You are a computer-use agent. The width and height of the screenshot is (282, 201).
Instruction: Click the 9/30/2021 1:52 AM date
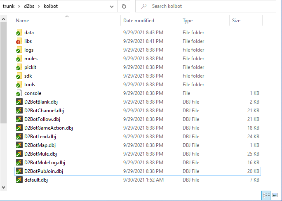point(143,180)
